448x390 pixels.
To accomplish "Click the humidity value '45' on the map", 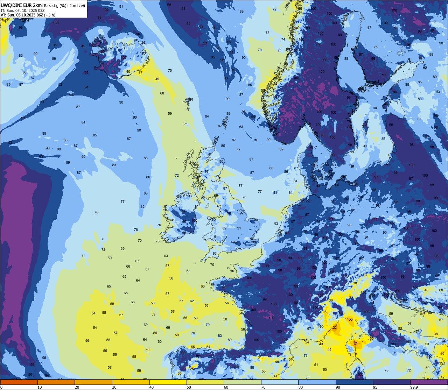I will click(x=329, y=350).
